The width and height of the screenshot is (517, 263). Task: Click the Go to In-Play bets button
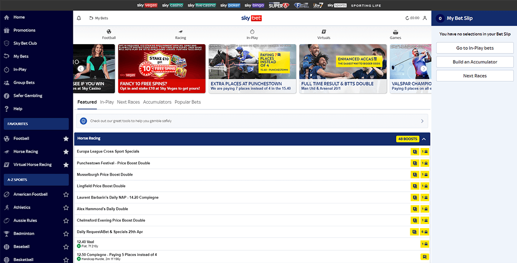pyautogui.click(x=475, y=48)
